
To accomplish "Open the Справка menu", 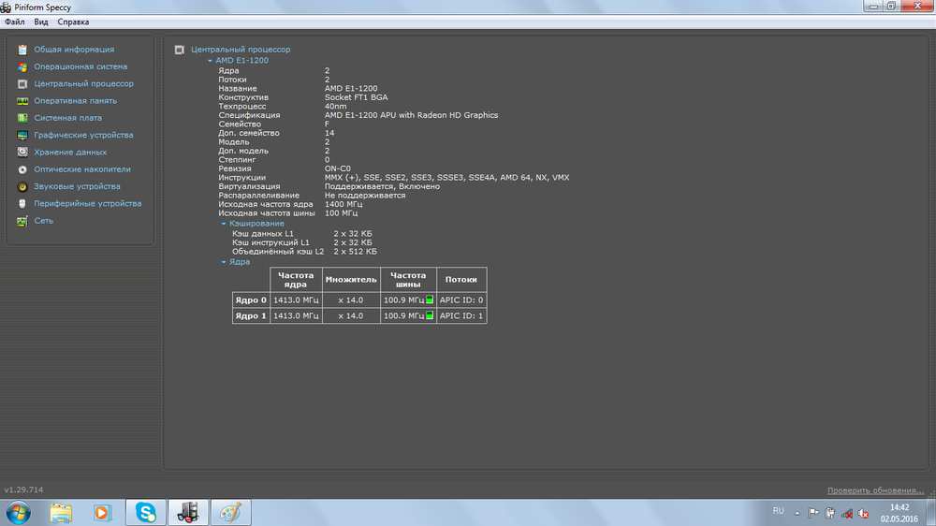I will click(73, 22).
